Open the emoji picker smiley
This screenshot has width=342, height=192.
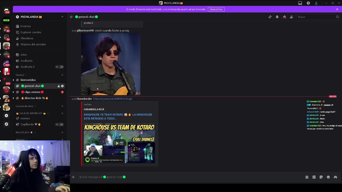(x=328, y=177)
